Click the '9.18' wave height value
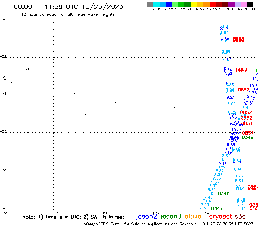The height and width of the screenshot is (227, 258). (223, 163)
